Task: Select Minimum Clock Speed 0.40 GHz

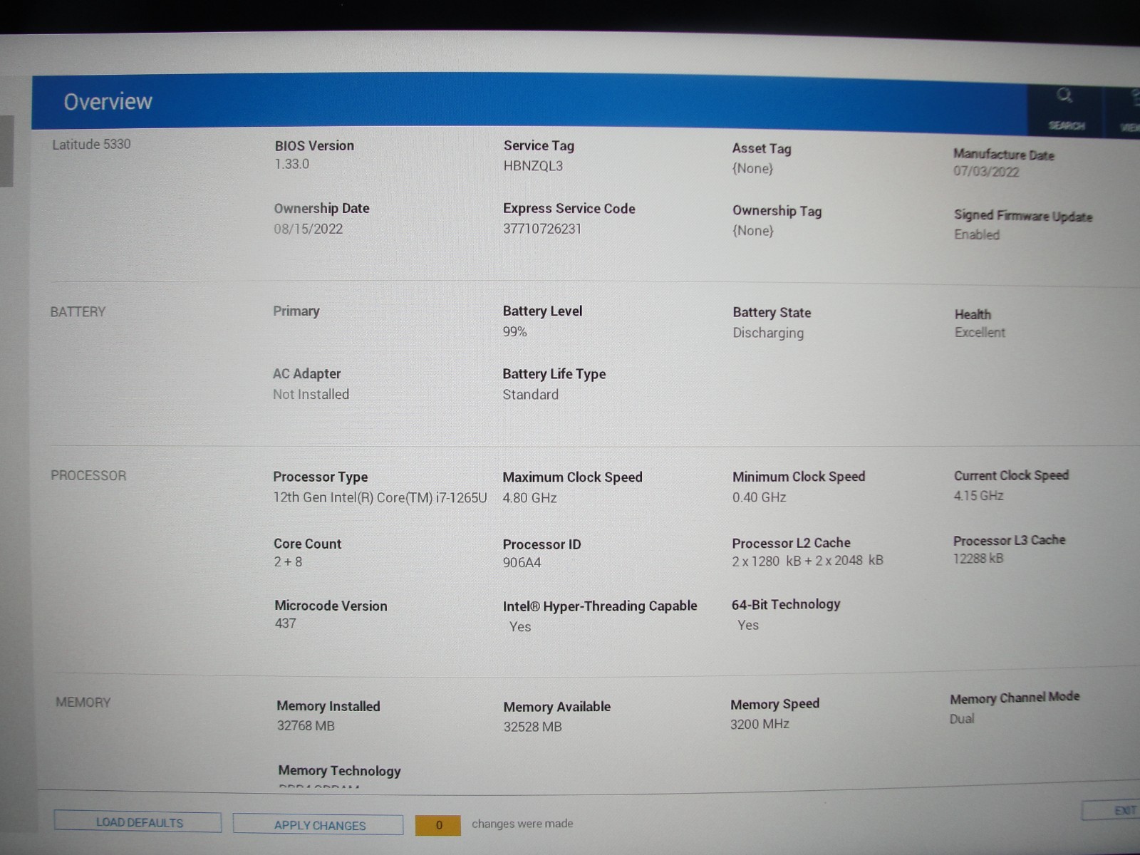Action: pos(759,497)
